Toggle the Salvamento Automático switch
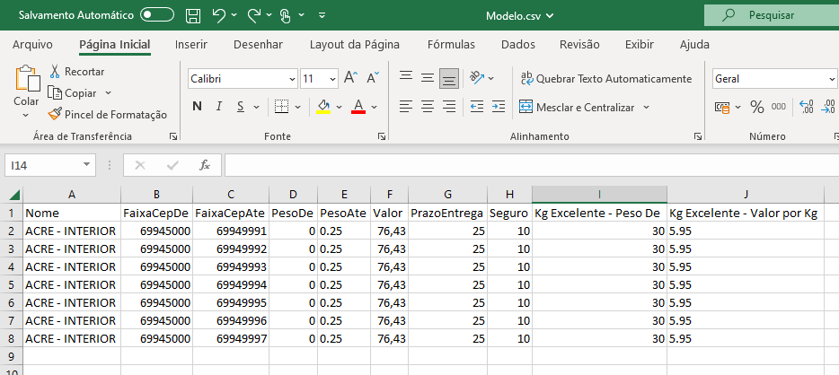Viewport: 839px width, 375px height. point(157,15)
